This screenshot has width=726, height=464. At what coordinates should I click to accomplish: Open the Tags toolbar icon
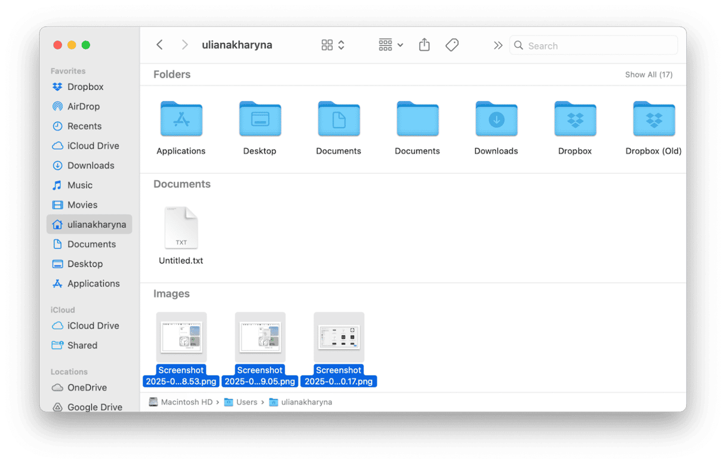coord(452,45)
